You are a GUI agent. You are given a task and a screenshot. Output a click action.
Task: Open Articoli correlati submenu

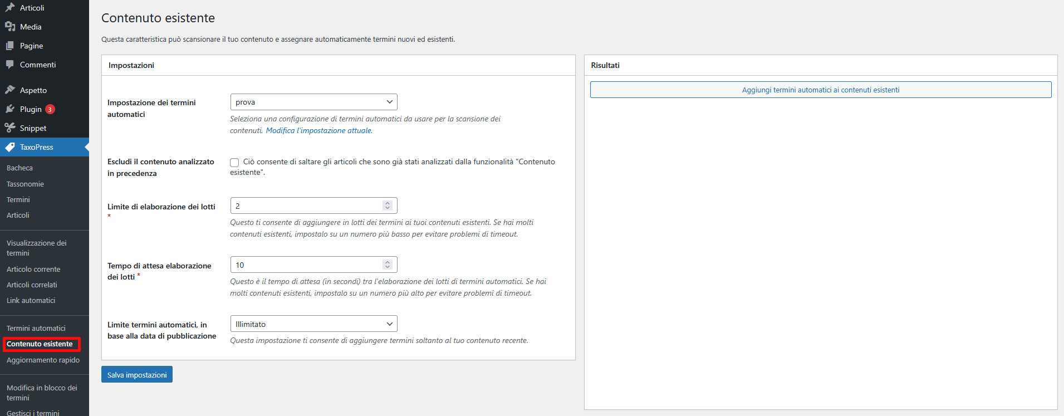tap(32, 285)
